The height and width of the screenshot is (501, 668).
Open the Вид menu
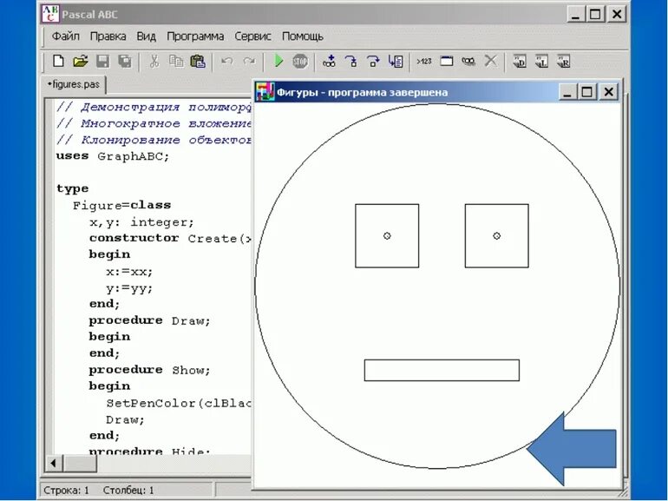(x=146, y=36)
